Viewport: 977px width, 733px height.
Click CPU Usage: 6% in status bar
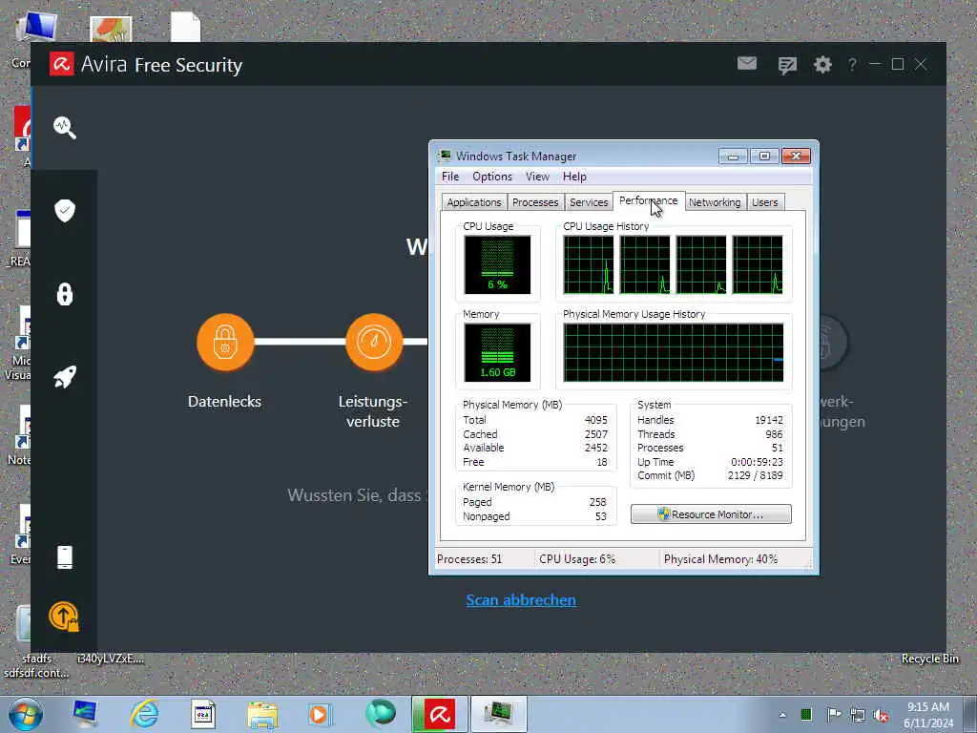pyautogui.click(x=577, y=559)
